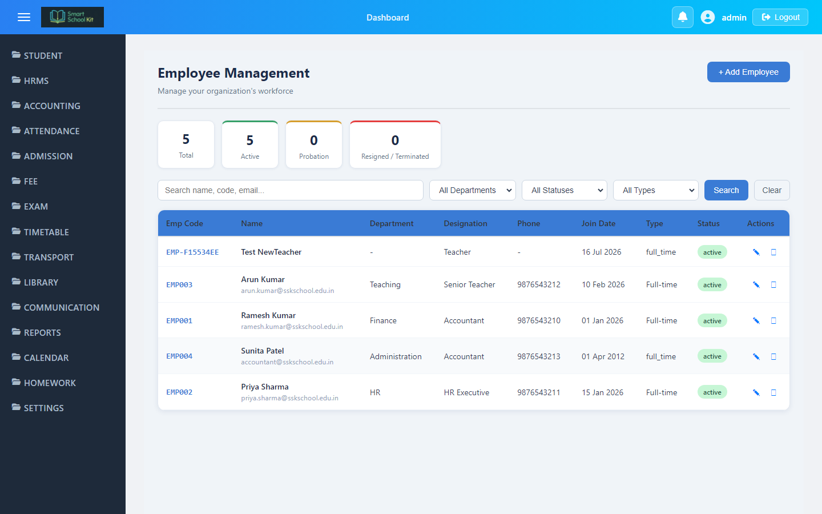822x514 pixels.
Task: Click the Smart School Kit logo
Action: (72, 17)
